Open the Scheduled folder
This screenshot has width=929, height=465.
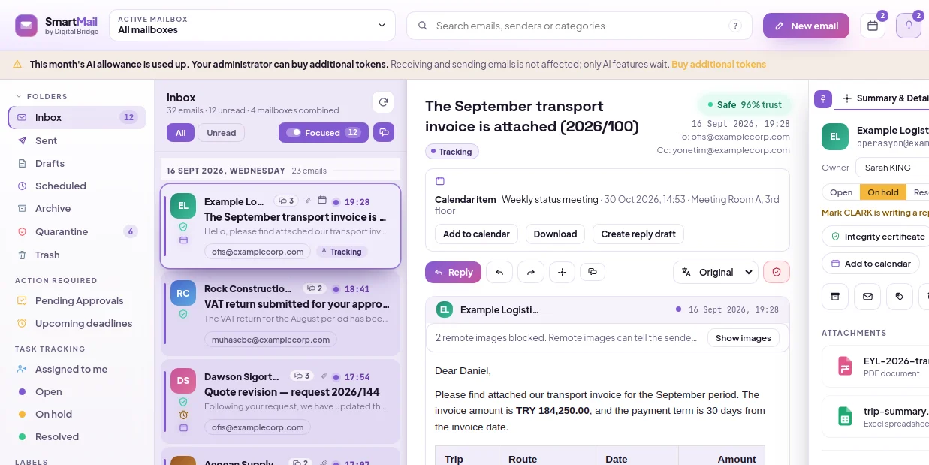[77, 186]
